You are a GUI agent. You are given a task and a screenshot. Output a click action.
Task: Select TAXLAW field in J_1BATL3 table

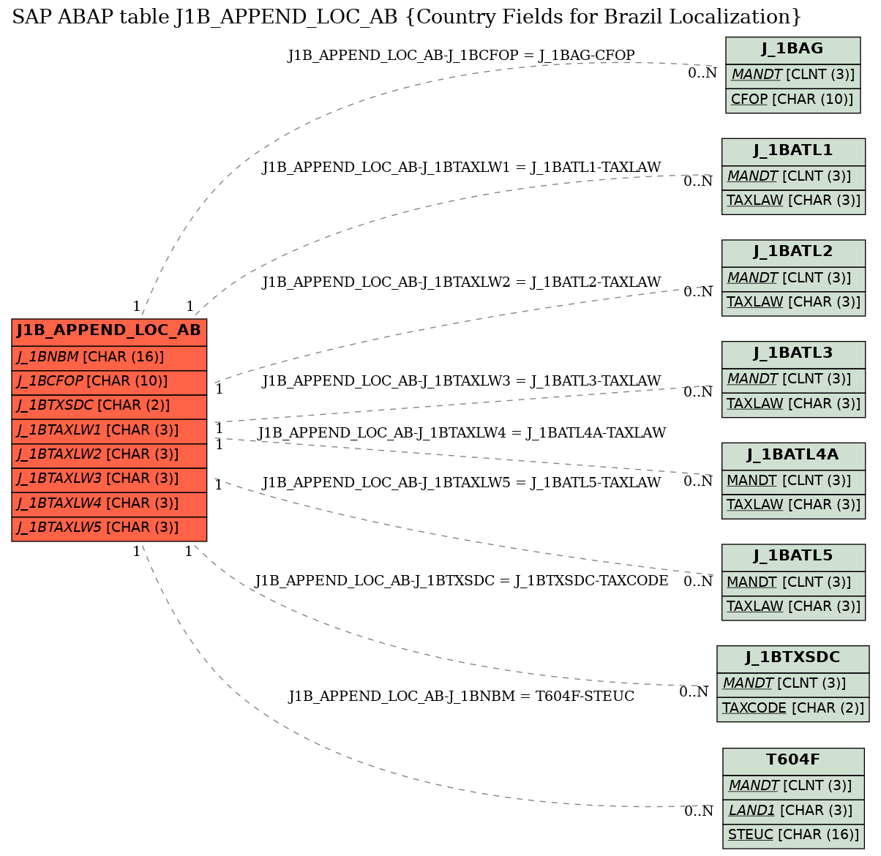(793, 405)
